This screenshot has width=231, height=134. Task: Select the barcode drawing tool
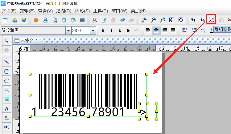(7, 127)
